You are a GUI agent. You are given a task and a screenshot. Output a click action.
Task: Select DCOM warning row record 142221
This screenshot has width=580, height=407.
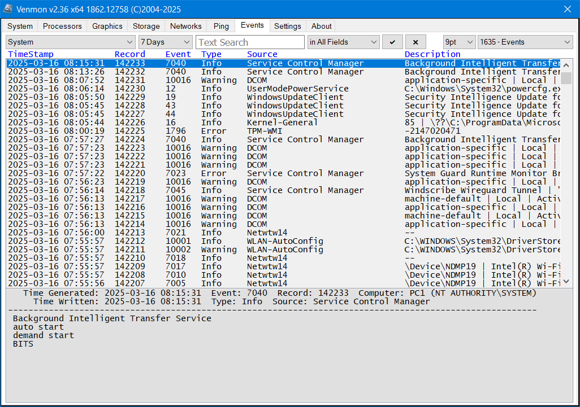[x=283, y=165]
